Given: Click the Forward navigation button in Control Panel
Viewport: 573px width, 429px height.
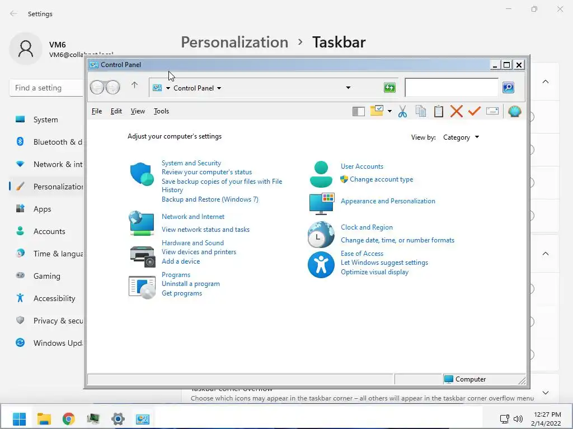Looking at the screenshot, I should click(112, 88).
